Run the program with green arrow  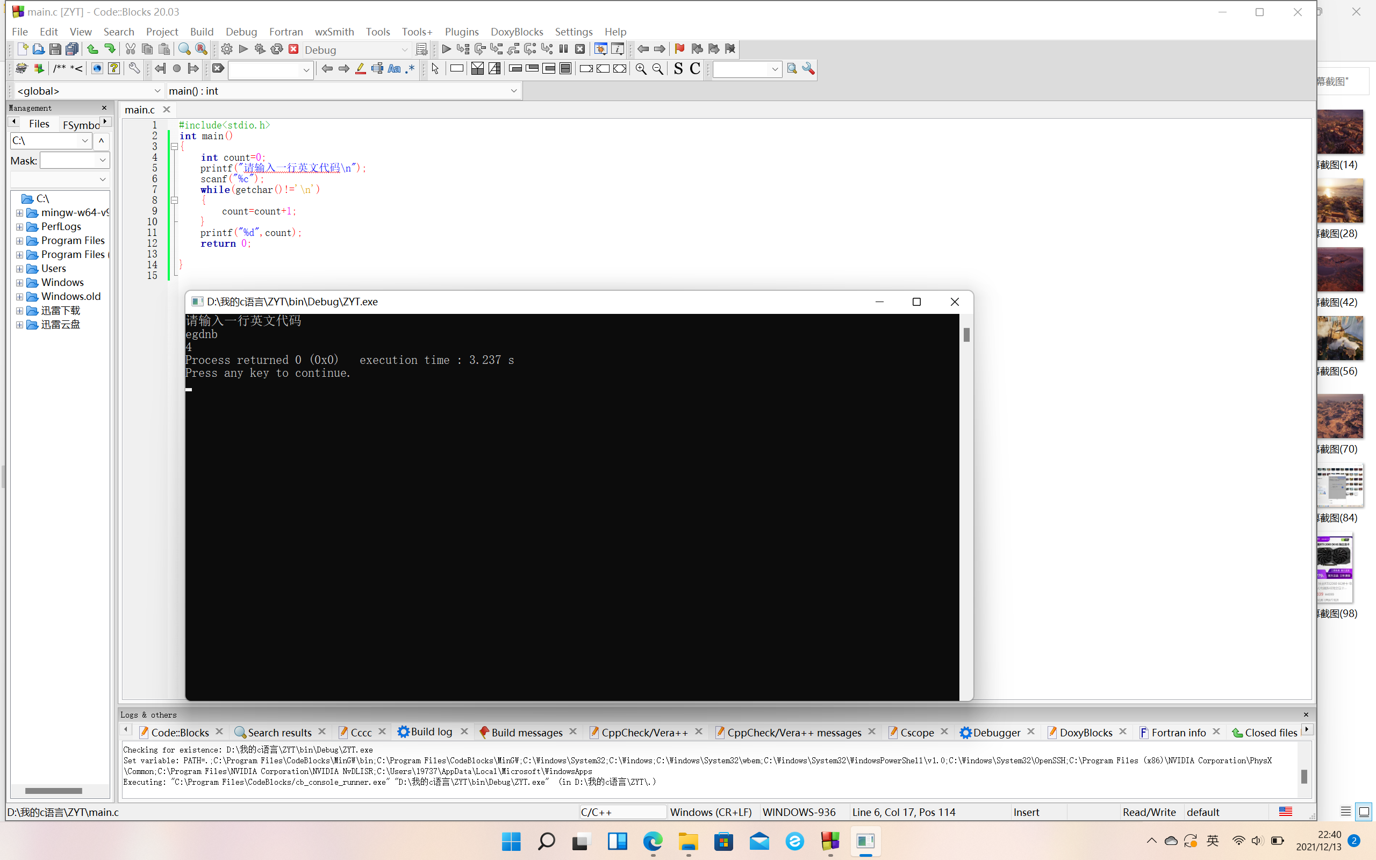243,49
